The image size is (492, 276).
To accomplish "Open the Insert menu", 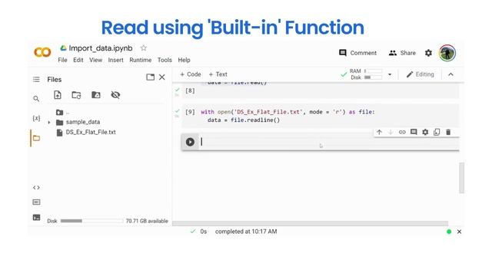I will click(116, 60).
